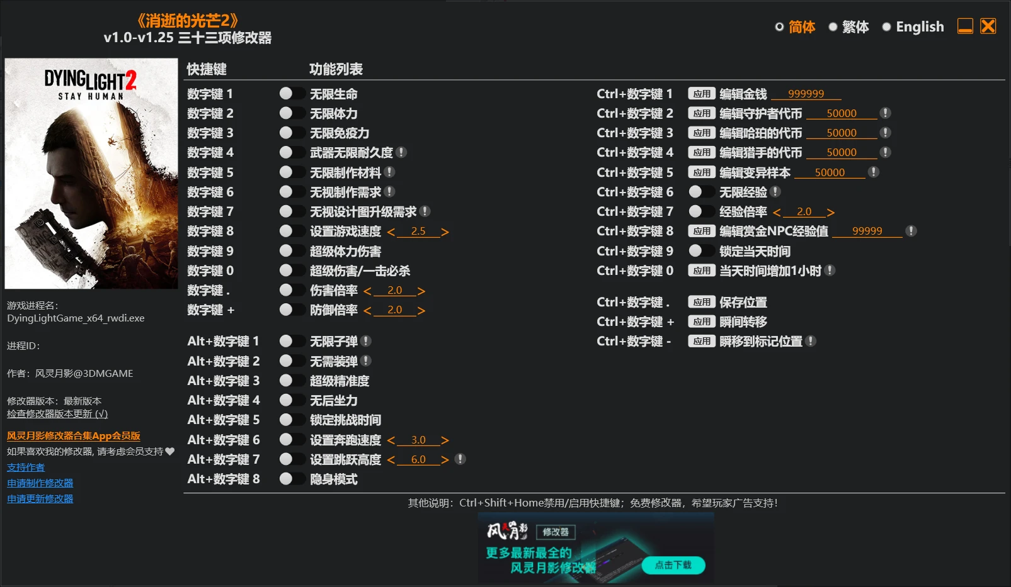The width and height of the screenshot is (1011, 587).
Task: Open the 支持作者 link
Action: click(25, 467)
